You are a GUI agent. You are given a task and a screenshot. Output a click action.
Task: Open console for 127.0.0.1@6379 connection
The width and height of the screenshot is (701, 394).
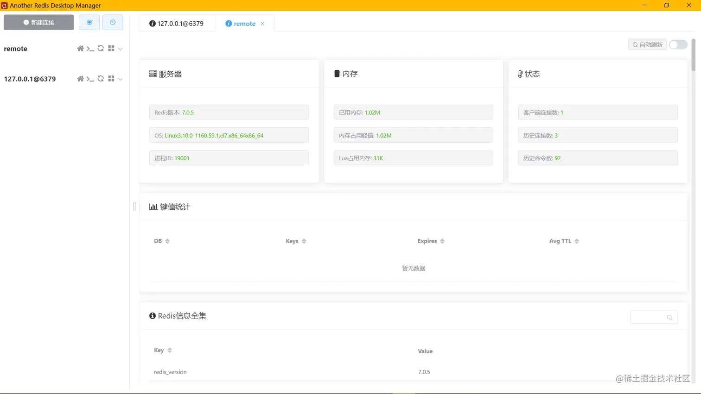(90, 79)
